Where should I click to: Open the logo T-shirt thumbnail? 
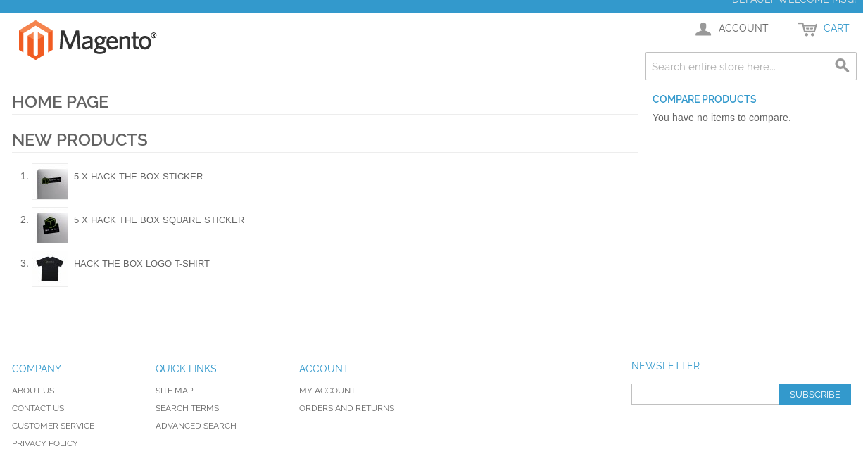tap(50, 269)
